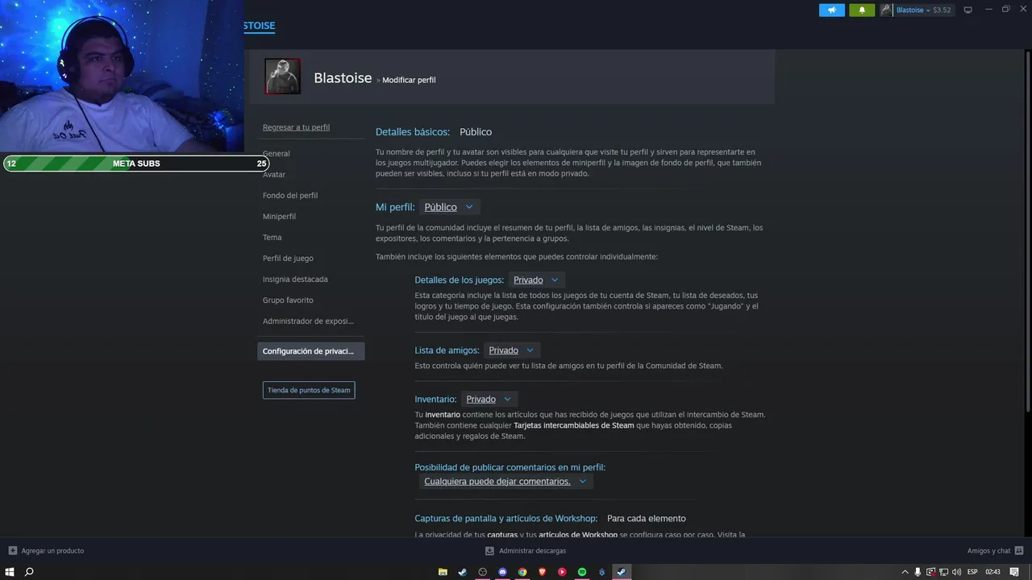Image resolution: width=1032 pixels, height=580 pixels.
Task: Click the active Steam taskbar icon
Action: (622, 572)
